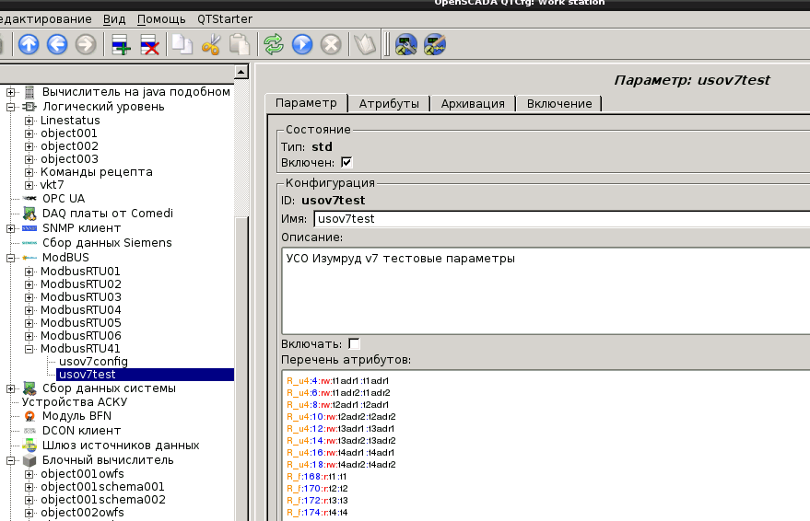The image size is (810, 521).
Task: Expand the 'SNMP клиент' tree node
Action: click(x=11, y=228)
